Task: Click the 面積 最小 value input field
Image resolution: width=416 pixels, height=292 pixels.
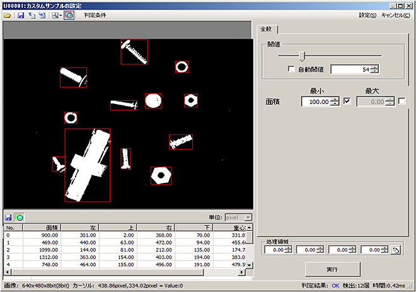Action: [x=316, y=102]
